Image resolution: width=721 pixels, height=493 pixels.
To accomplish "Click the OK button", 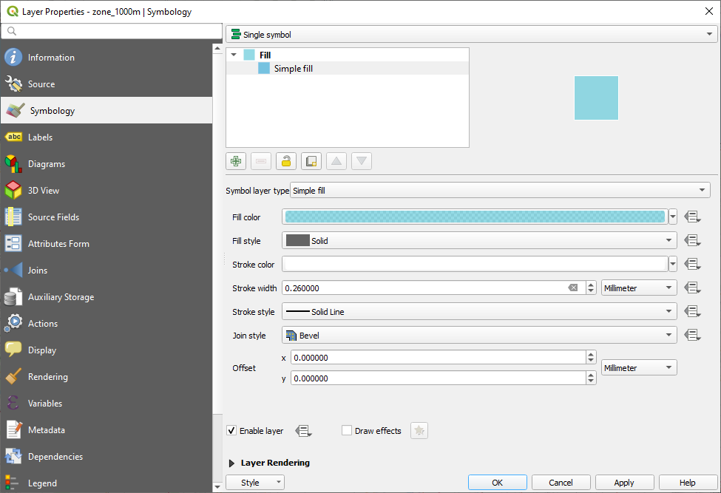I will point(497,483).
